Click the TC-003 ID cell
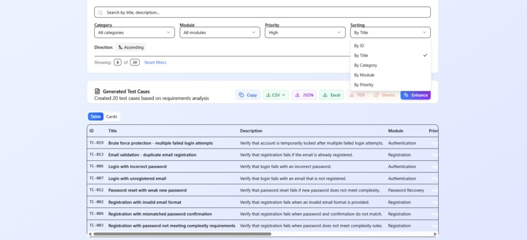Image resolution: width=527 pixels, height=240 pixels. pyautogui.click(x=97, y=226)
